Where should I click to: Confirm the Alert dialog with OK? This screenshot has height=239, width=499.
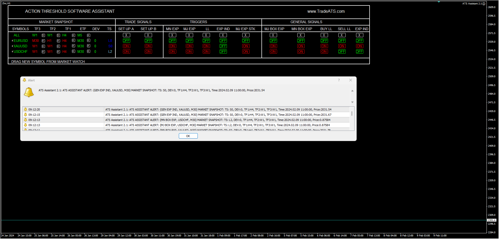point(188,136)
